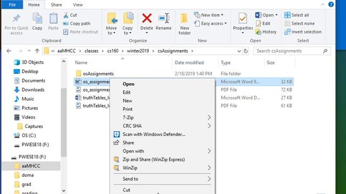Open address bar history dropdown

pyautogui.click(x=239, y=51)
